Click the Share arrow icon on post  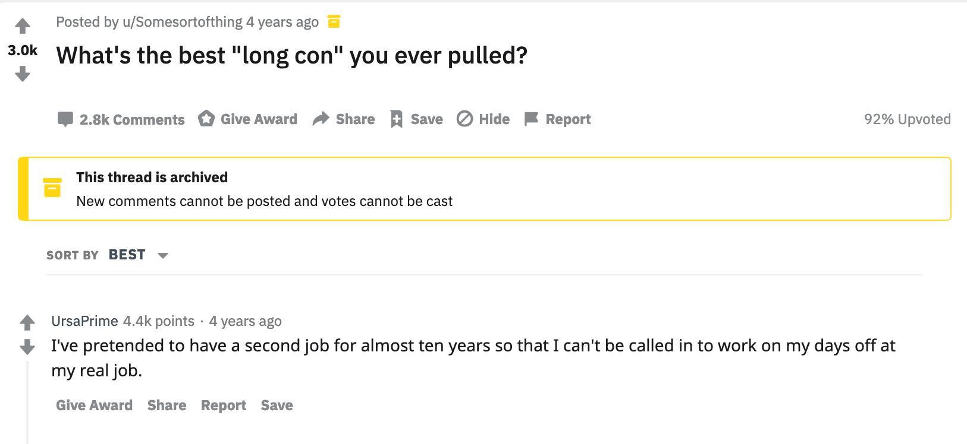321,119
